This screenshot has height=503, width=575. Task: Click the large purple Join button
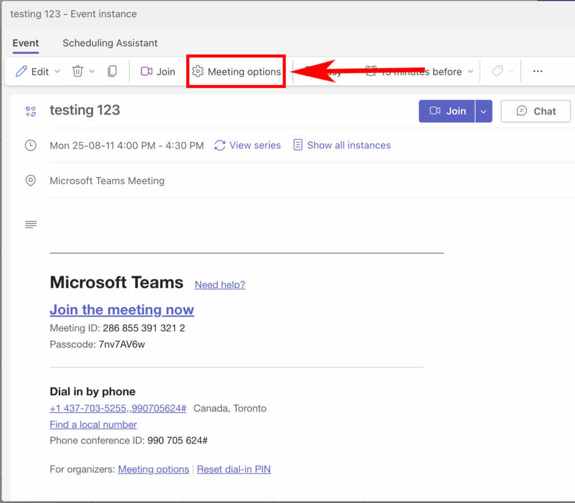pyautogui.click(x=447, y=111)
